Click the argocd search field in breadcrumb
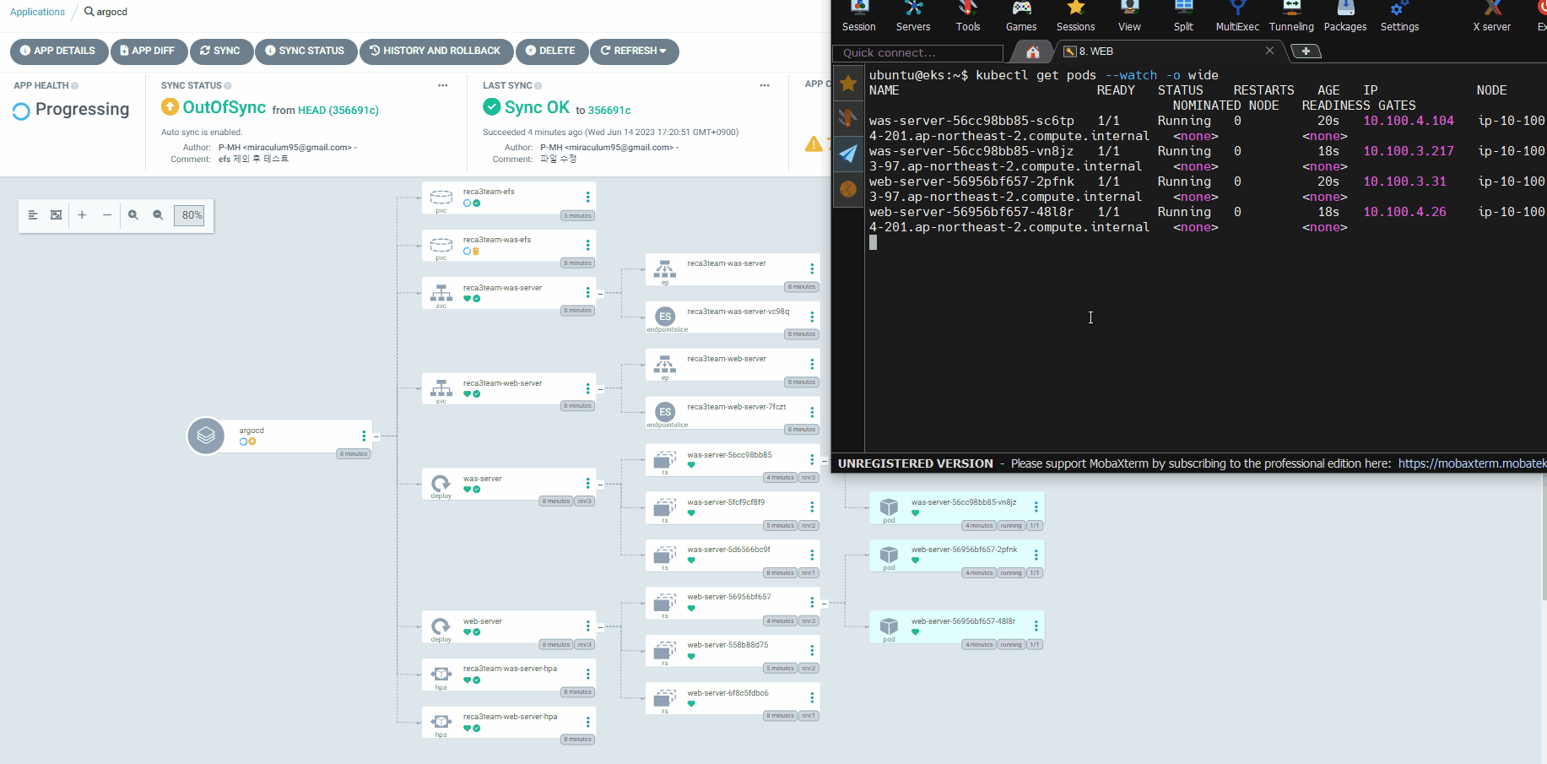Viewport: 1547px width, 764px height. click(106, 12)
